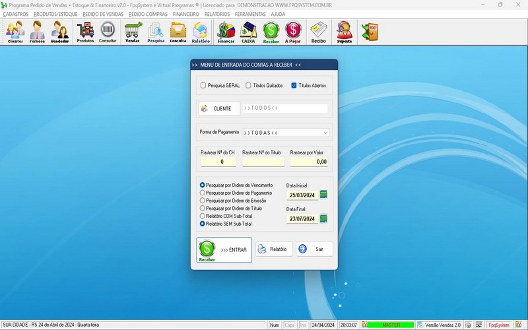Screen dimensions: 528x330
Task: Click the Sair button
Action: (314, 249)
